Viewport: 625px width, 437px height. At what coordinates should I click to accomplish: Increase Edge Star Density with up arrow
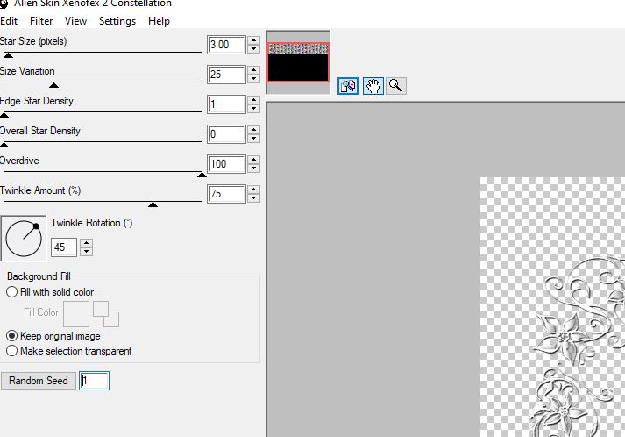click(253, 100)
